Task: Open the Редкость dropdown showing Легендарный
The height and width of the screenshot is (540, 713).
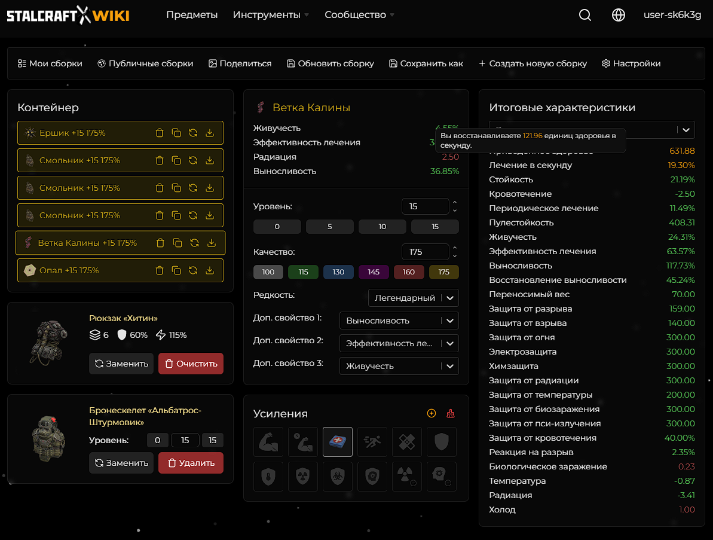Action: [414, 298]
